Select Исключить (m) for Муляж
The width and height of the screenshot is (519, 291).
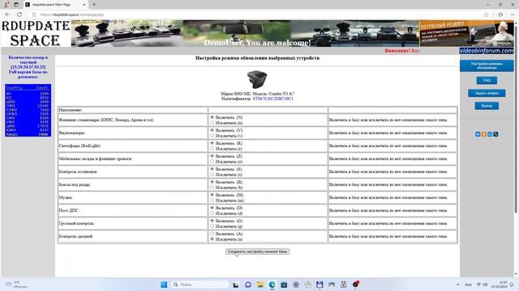(212, 200)
